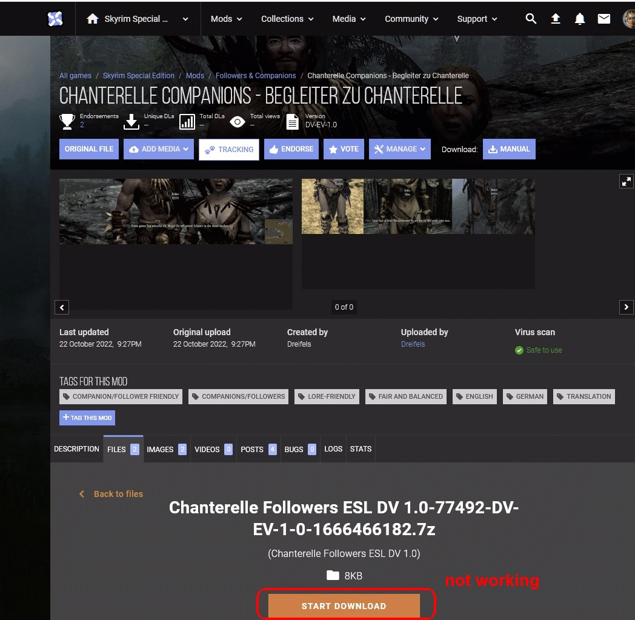Go to next gallery image arrow

click(626, 307)
